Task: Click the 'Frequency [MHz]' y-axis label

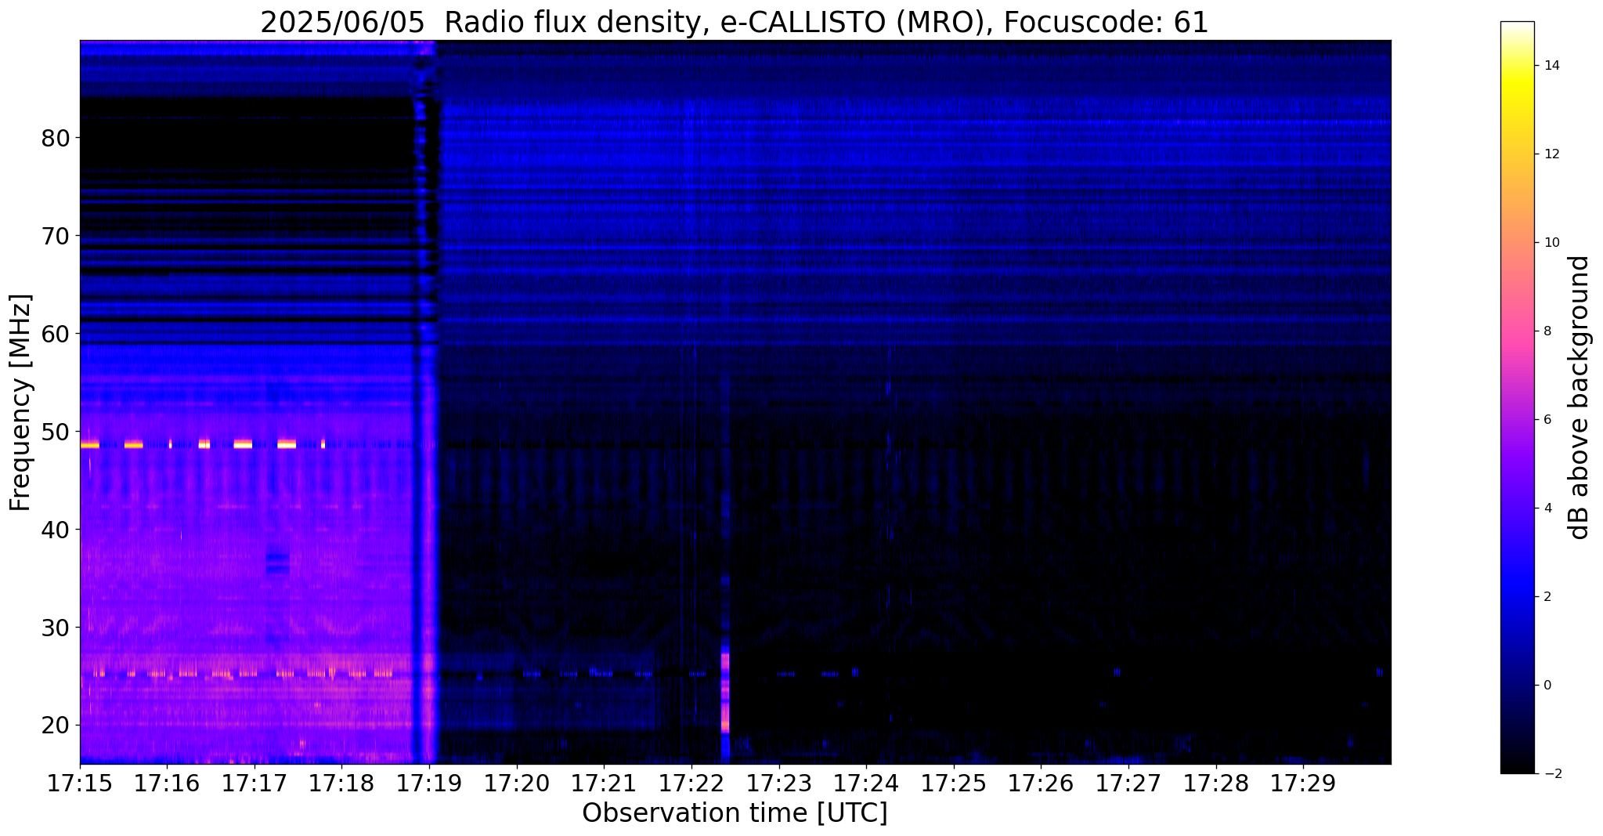Action: [21, 403]
